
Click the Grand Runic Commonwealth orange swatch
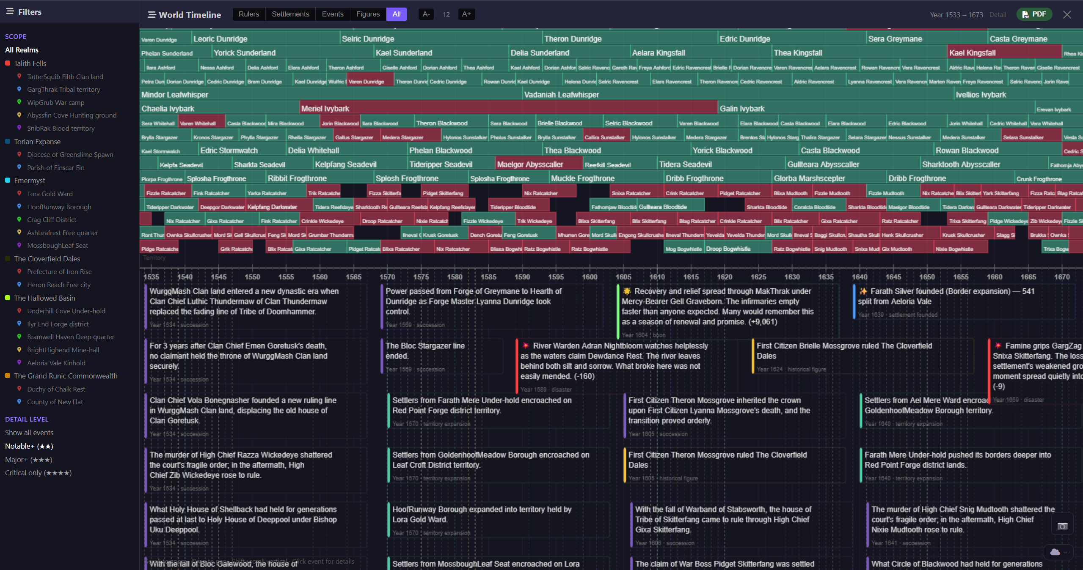(8, 375)
